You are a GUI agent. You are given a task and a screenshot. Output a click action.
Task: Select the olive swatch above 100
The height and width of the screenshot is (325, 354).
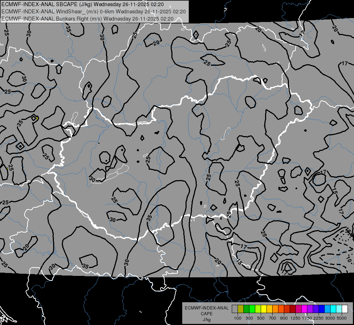241,309
